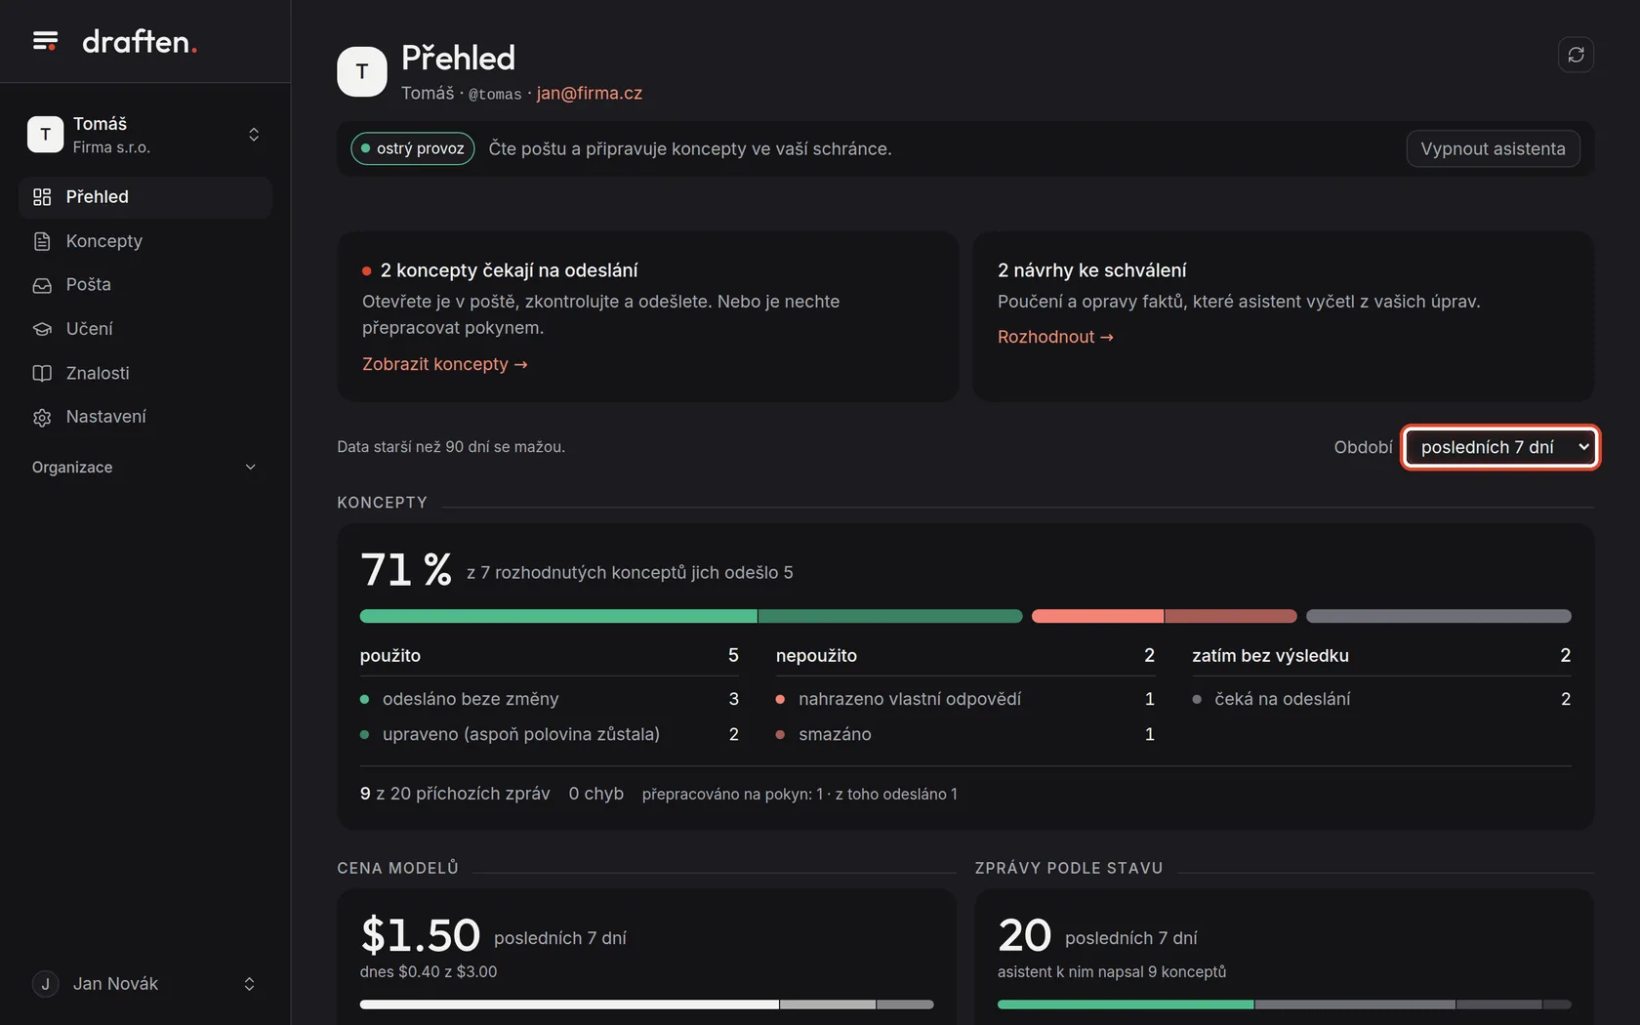
Task: Open the Období period dropdown
Action: (1500, 447)
